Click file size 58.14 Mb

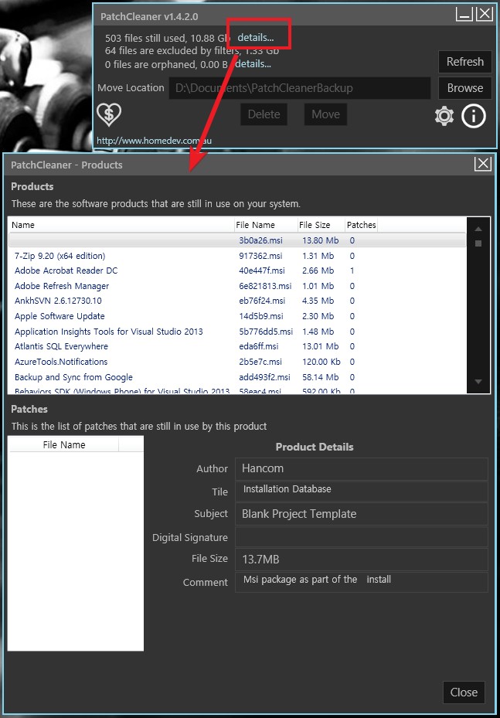[x=321, y=377]
